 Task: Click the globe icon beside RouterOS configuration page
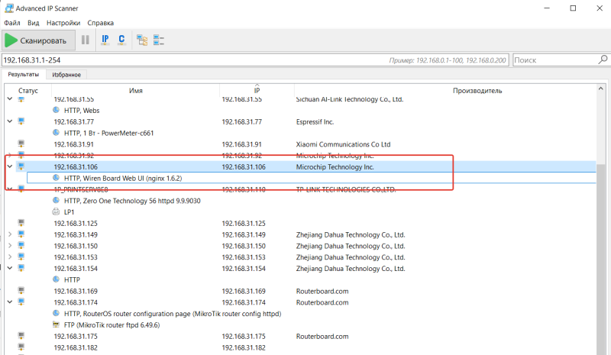[x=56, y=313]
